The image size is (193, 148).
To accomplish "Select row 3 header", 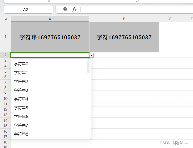I will click(5, 60).
